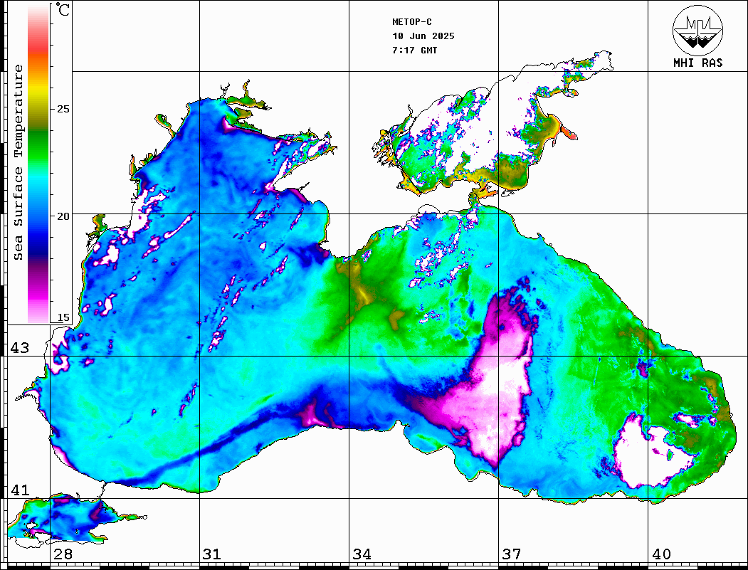Click longitude label "34"
This screenshot has height=570, width=748.
(362, 554)
